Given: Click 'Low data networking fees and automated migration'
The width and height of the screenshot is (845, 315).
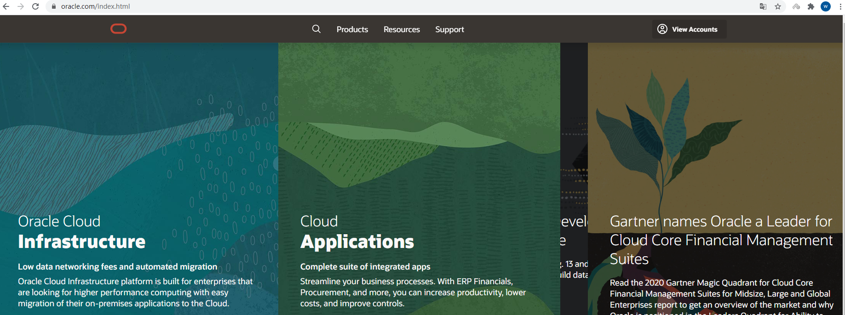Looking at the screenshot, I should point(117,267).
